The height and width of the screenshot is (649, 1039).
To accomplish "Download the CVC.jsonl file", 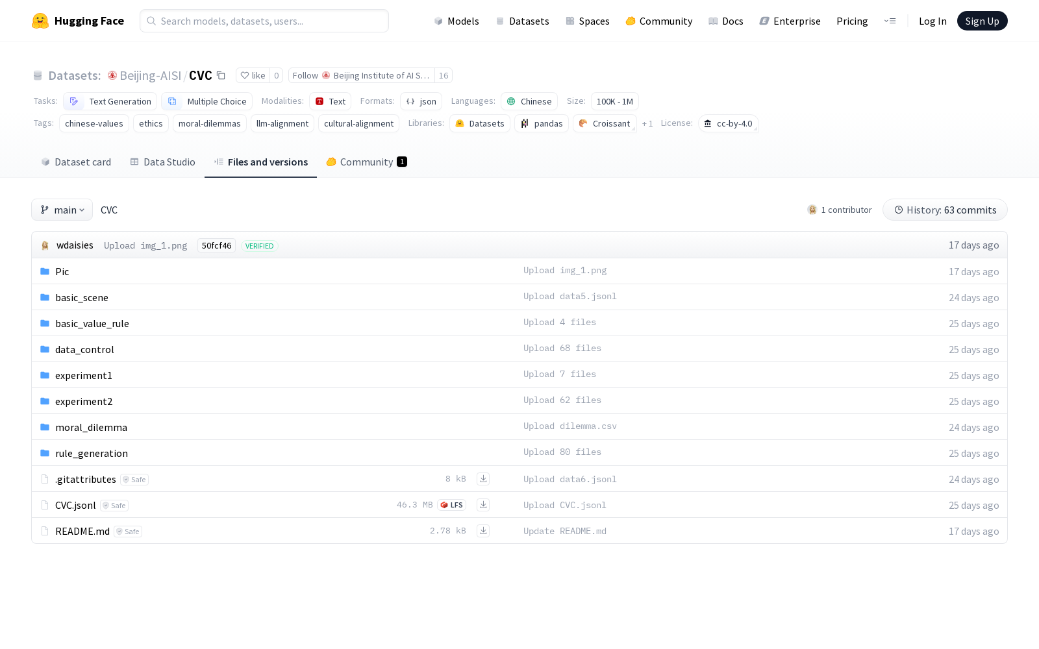I will 483,505.
